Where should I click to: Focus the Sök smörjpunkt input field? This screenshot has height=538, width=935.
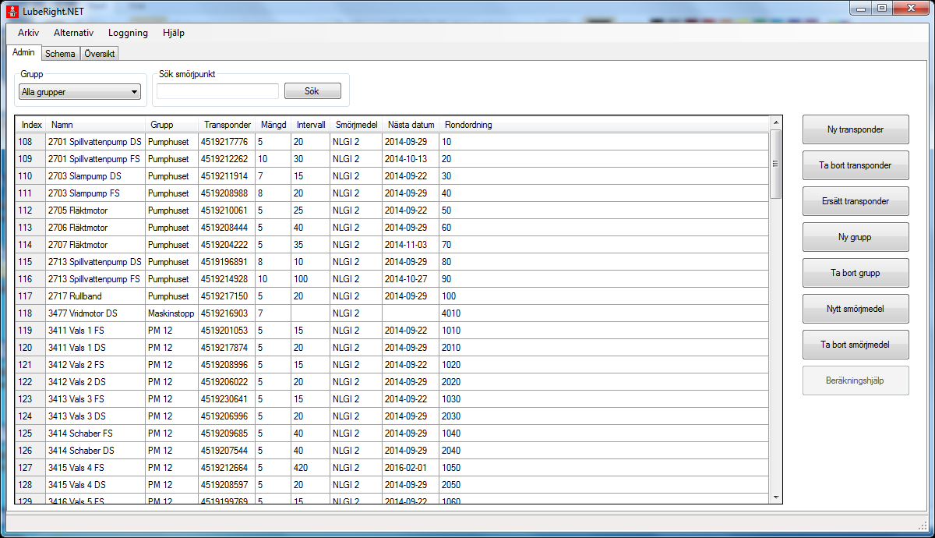(217, 91)
